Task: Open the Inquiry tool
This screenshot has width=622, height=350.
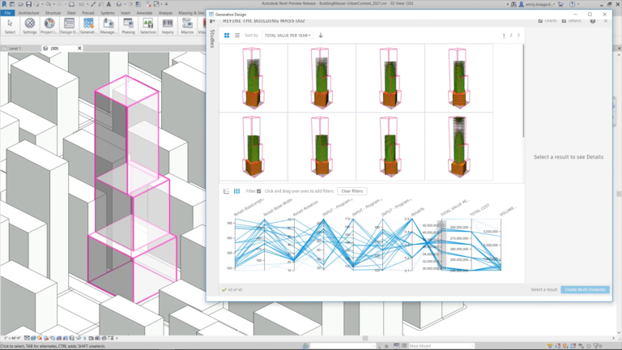Action: 168,26
